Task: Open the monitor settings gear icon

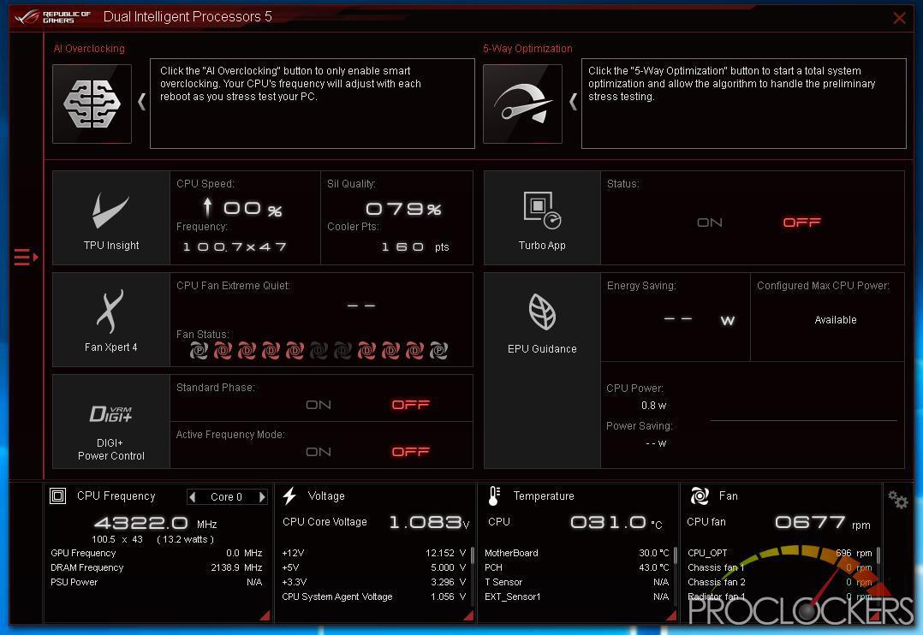Action: pos(898,500)
